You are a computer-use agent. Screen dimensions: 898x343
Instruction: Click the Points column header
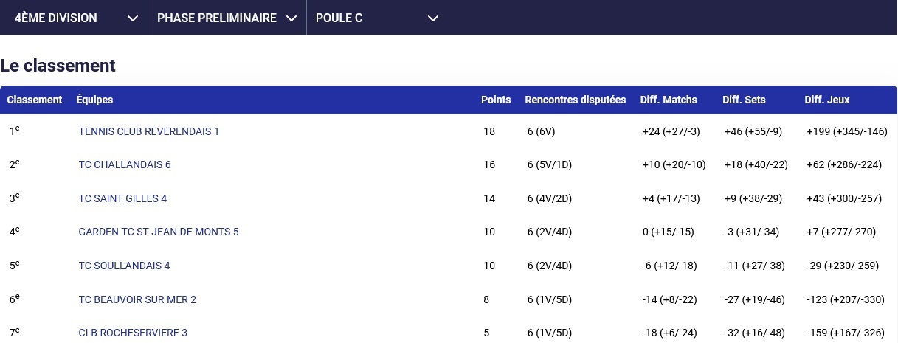pos(496,100)
